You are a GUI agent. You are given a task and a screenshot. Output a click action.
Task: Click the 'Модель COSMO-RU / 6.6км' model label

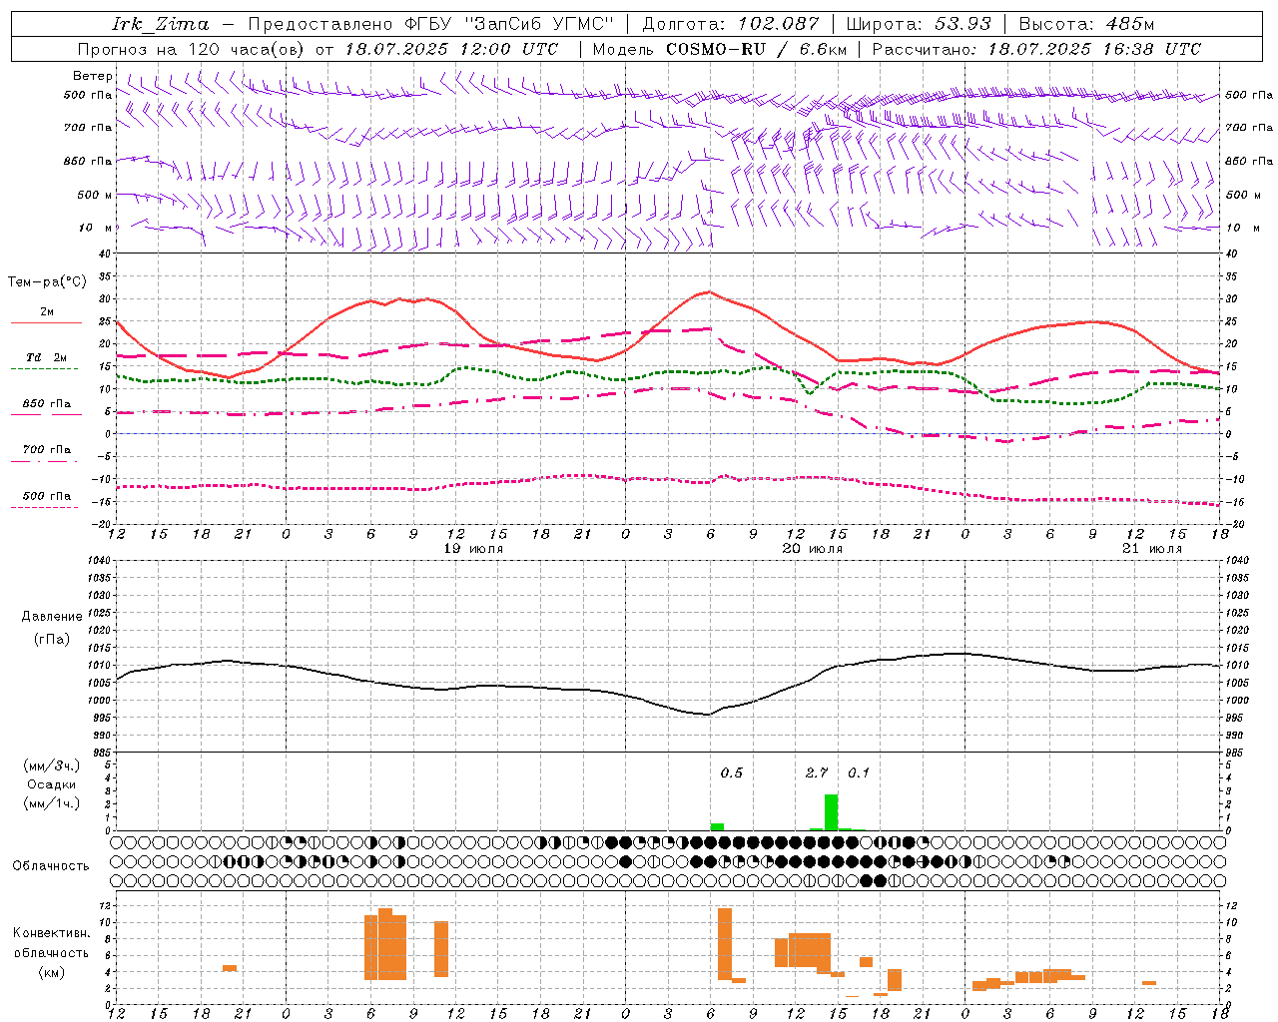(720, 49)
